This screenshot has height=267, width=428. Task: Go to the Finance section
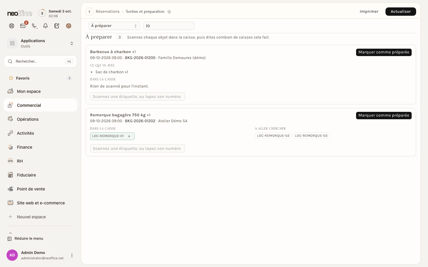(x=40, y=147)
